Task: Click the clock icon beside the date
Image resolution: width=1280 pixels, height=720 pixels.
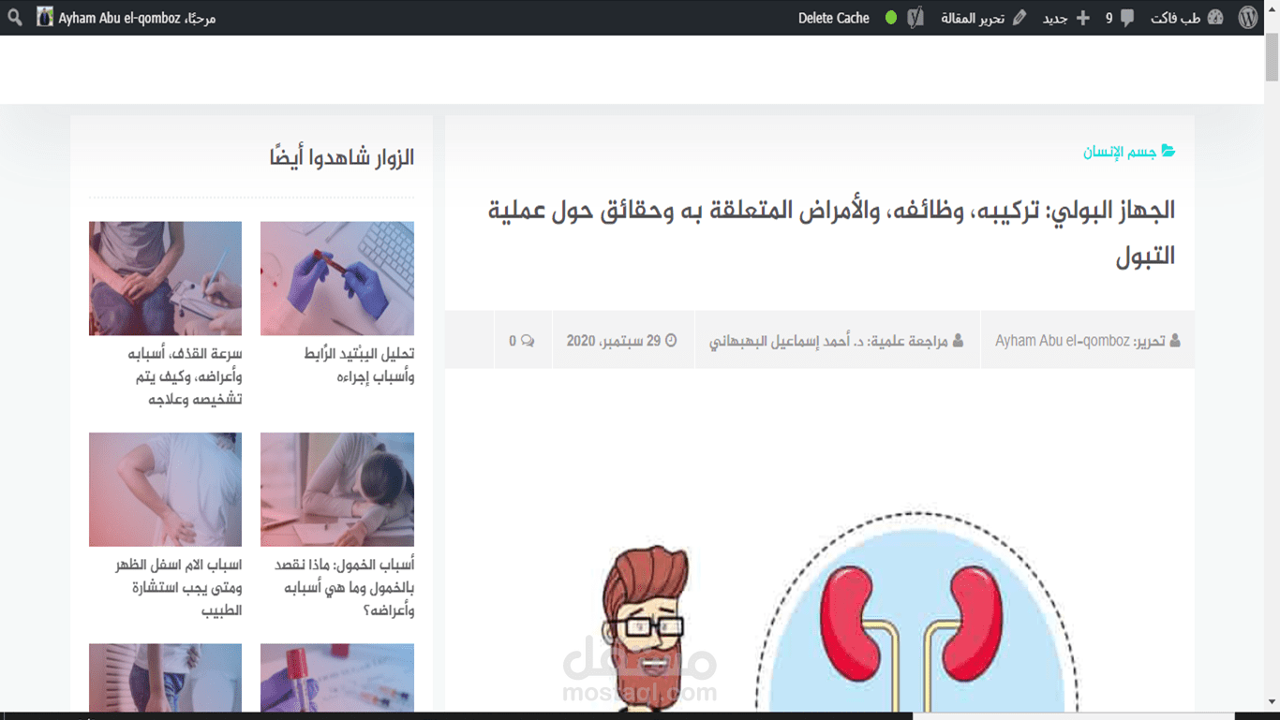Action: tap(671, 341)
